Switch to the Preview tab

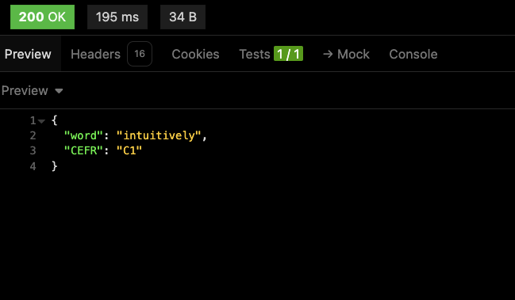(28, 54)
